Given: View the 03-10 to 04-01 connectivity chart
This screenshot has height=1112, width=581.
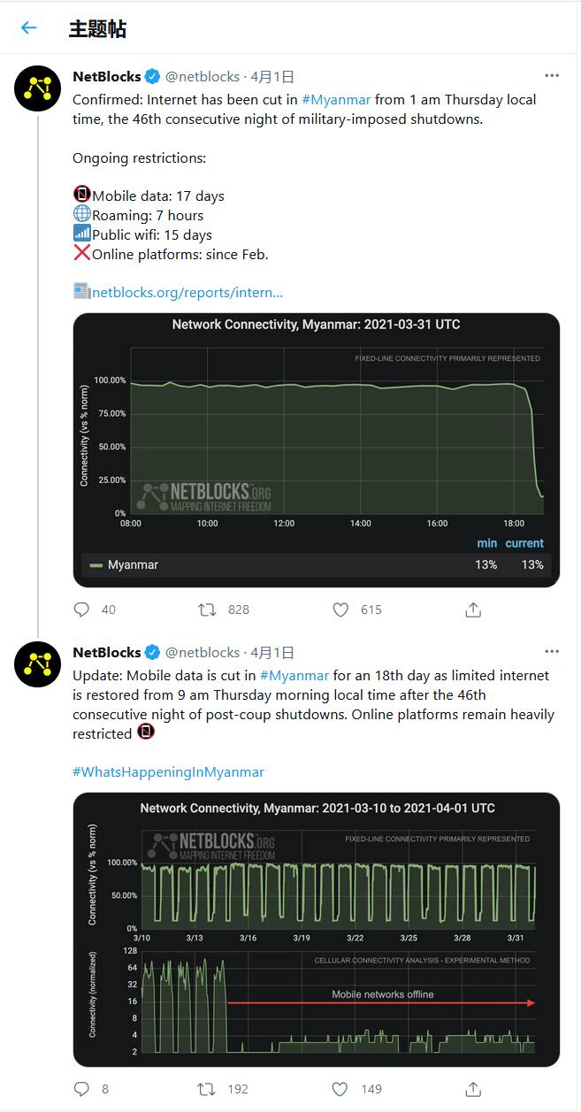Looking at the screenshot, I should 317,929.
